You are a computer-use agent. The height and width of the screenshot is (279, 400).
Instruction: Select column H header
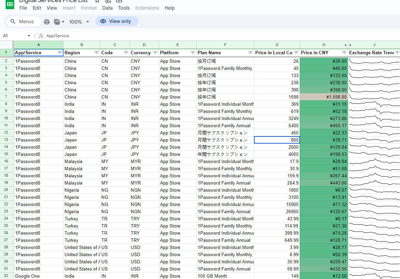tap(324, 45)
